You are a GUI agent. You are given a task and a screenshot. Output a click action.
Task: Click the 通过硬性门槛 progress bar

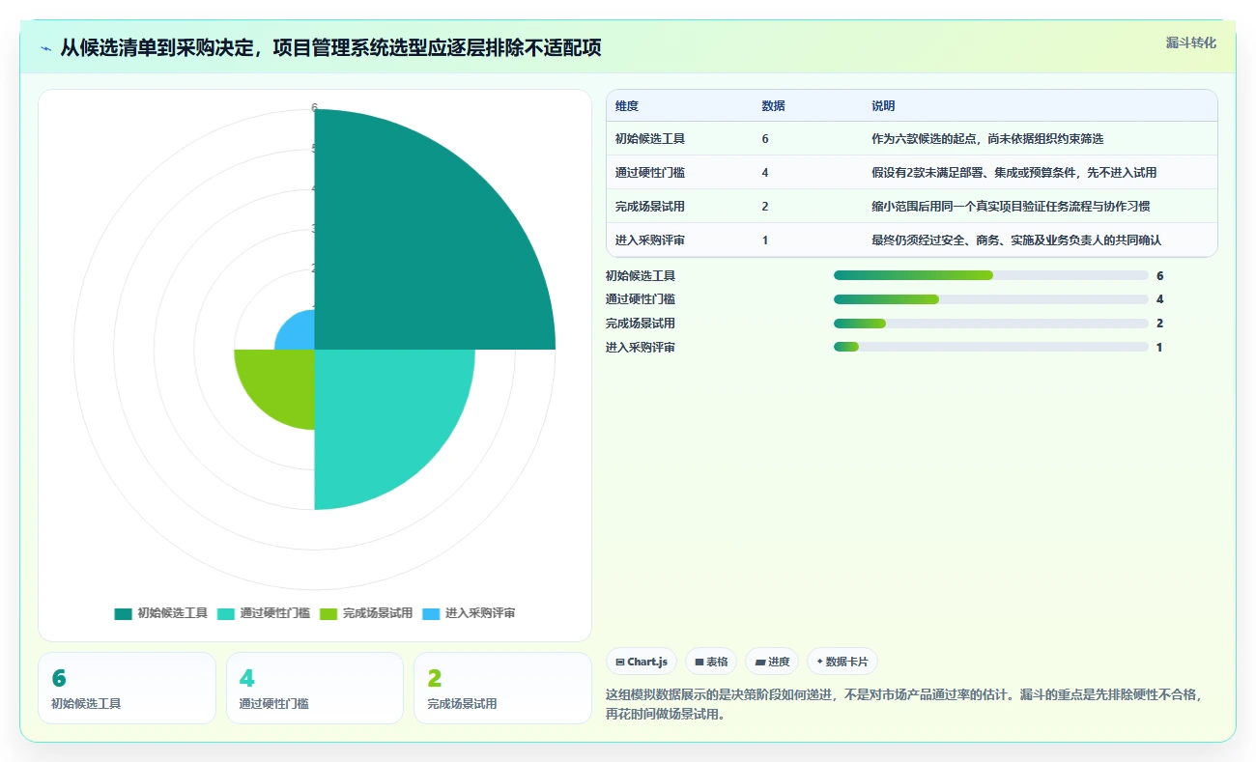pyautogui.click(x=990, y=299)
